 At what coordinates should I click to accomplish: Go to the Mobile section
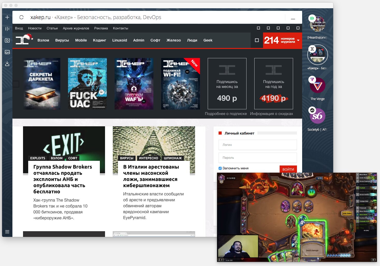point(81,40)
